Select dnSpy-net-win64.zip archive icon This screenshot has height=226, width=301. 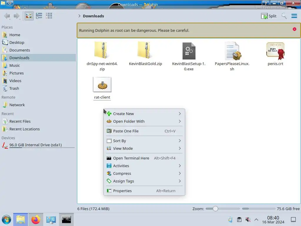tap(102, 50)
